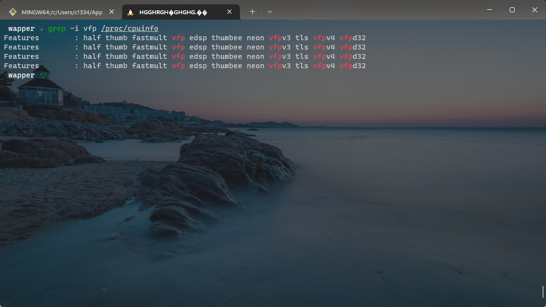Maximize the terminal window
Image resolution: width=546 pixels, height=307 pixels.
(x=512, y=10)
